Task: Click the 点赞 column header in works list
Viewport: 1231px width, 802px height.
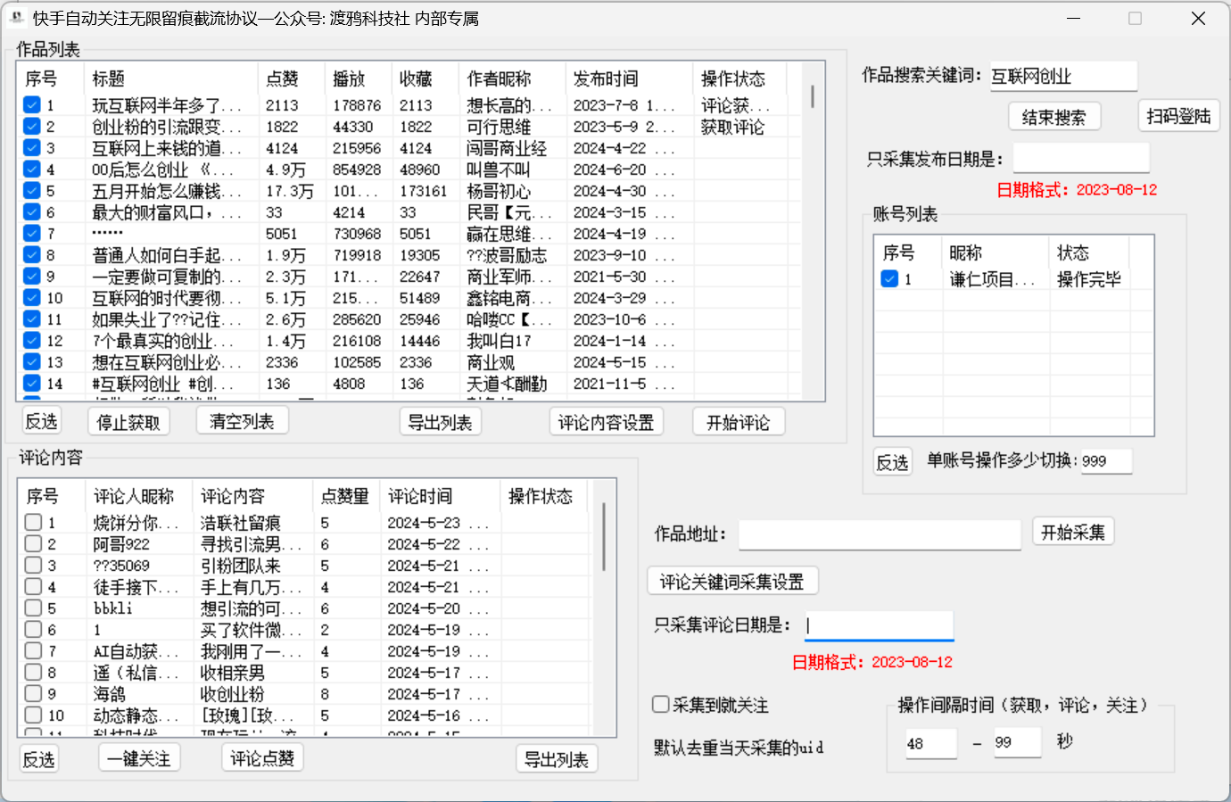Action: [x=282, y=79]
